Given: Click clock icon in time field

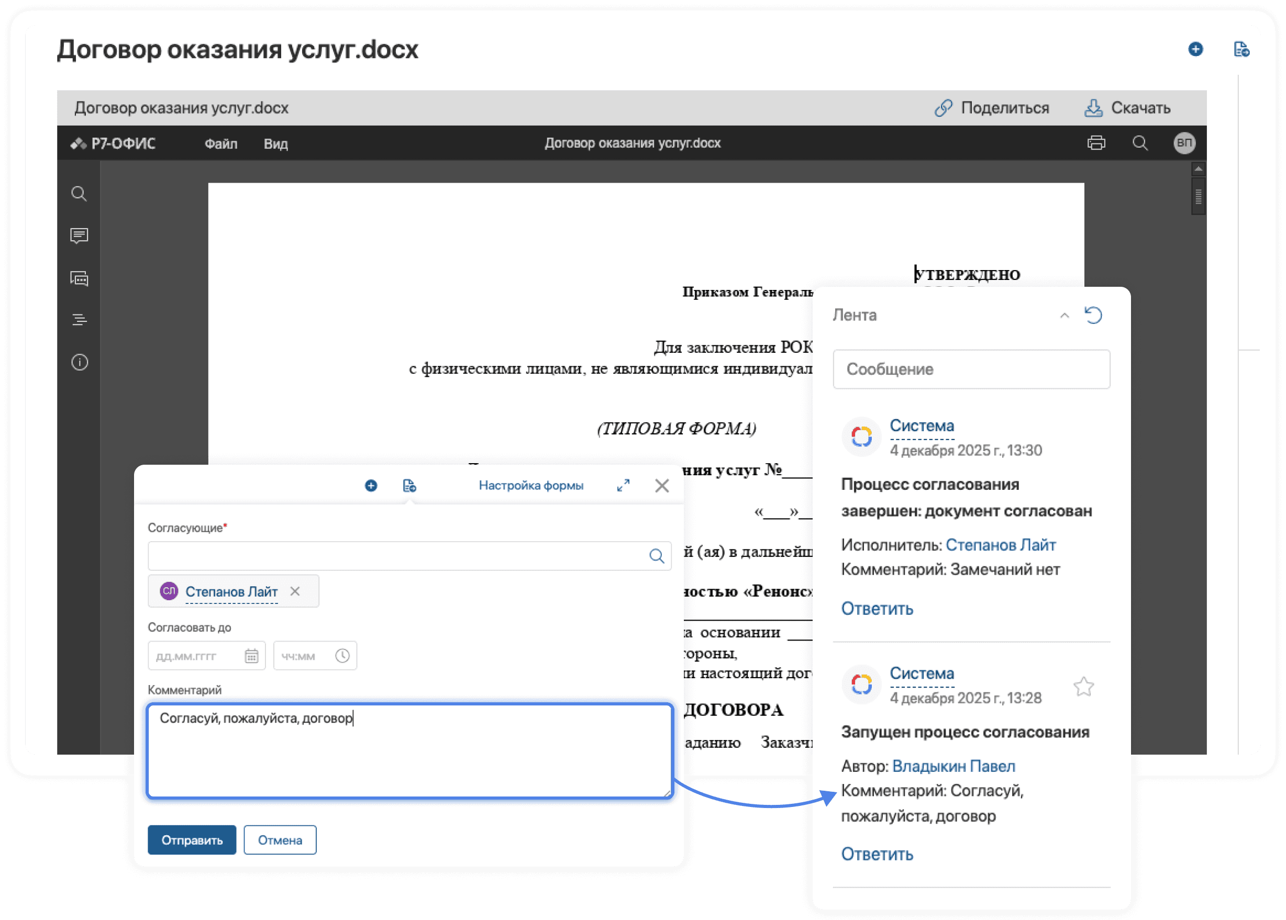Looking at the screenshot, I should pyautogui.click(x=342, y=655).
